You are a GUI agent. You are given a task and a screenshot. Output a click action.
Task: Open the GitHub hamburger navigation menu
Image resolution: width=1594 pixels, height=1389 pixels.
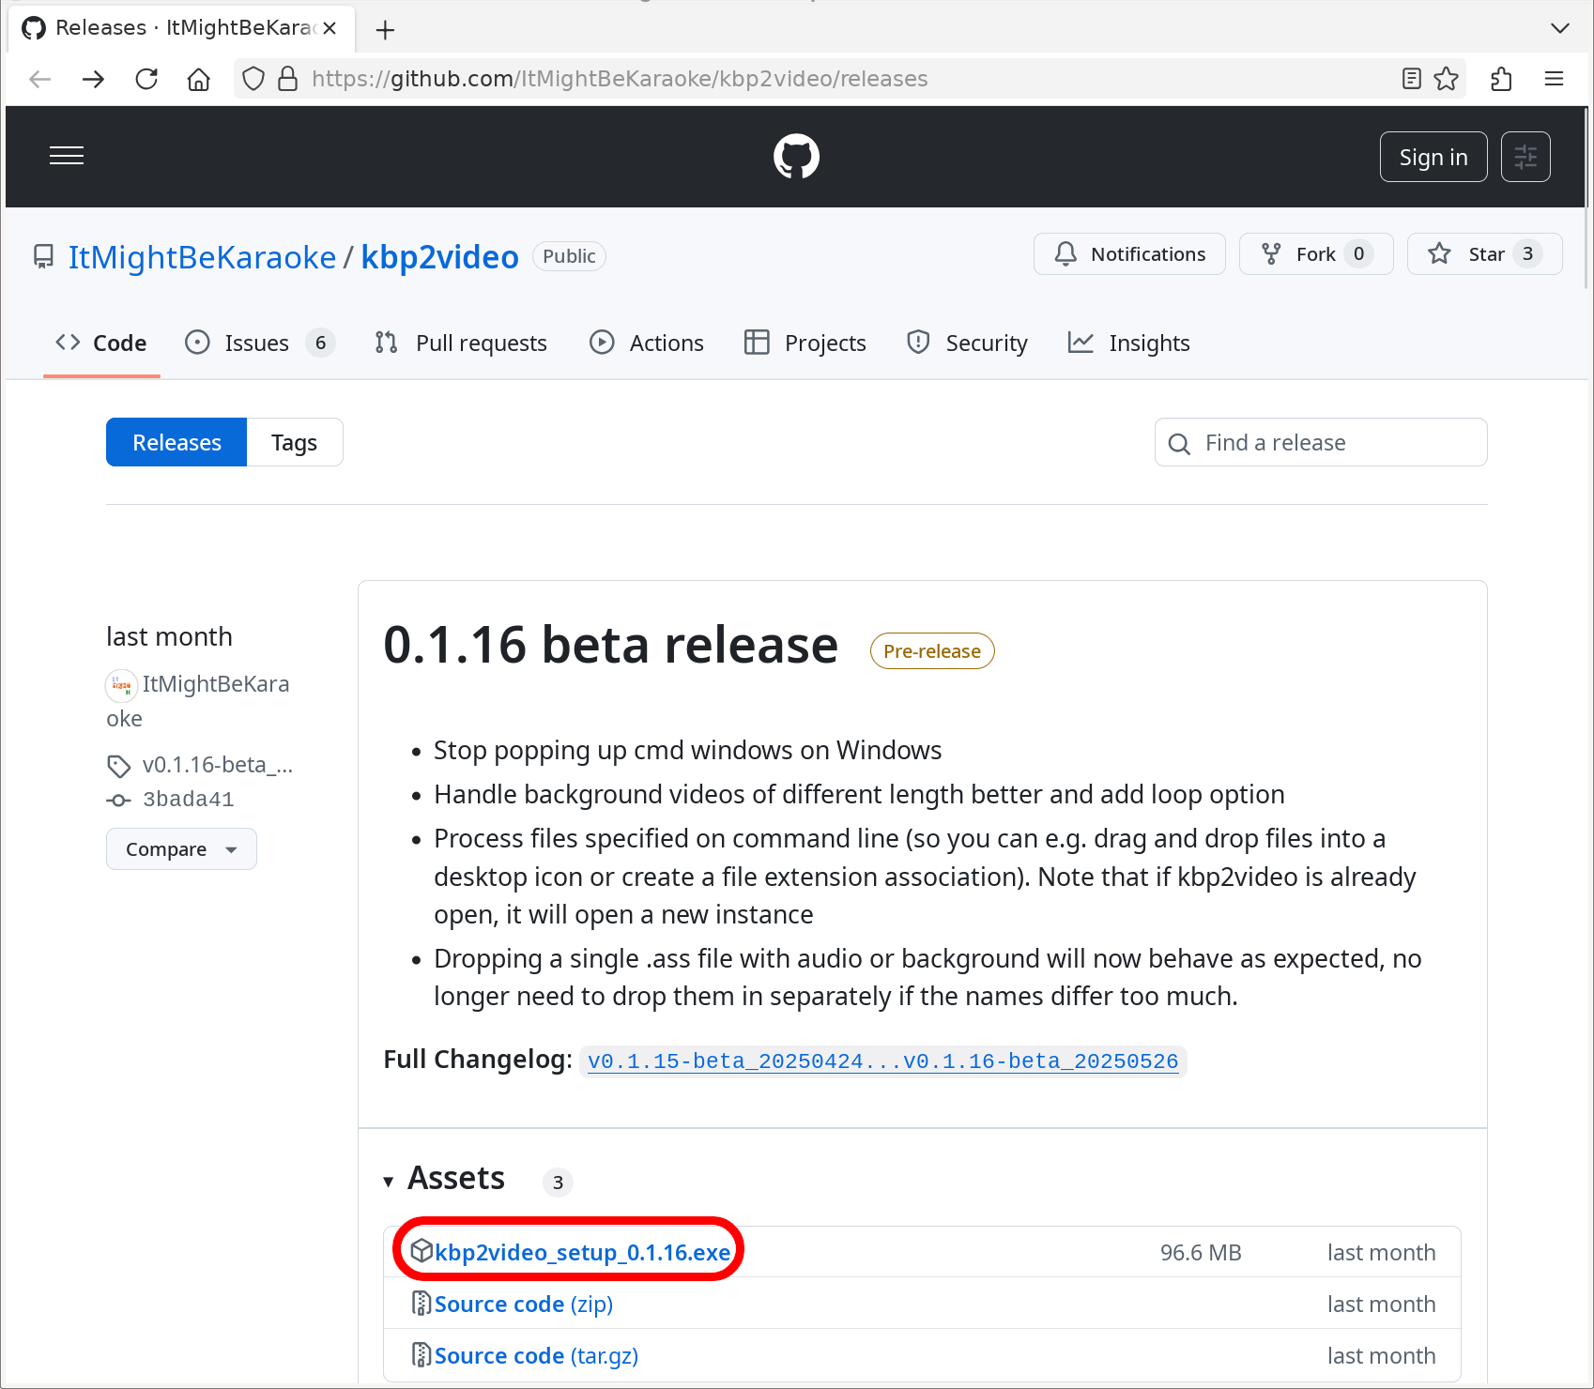(67, 156)
